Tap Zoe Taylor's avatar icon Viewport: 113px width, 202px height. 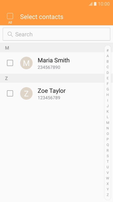[26, 93]
